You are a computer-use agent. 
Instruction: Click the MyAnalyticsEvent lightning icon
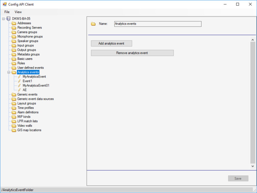19,76
